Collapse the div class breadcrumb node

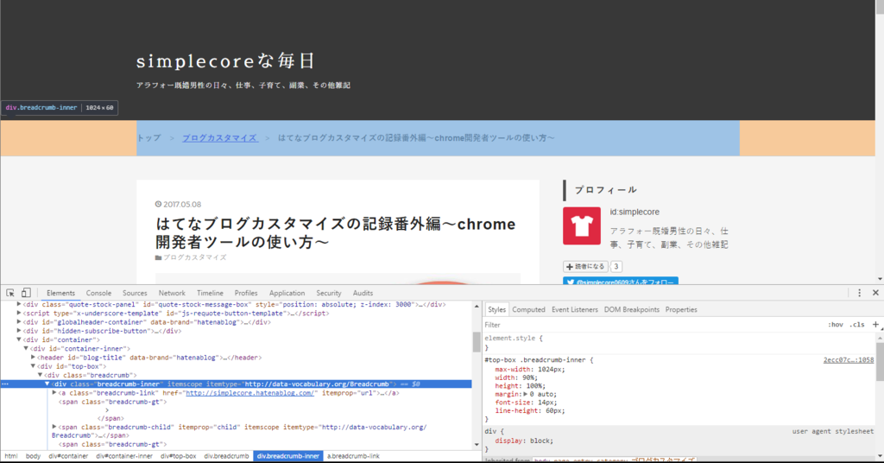pos(40,375)
